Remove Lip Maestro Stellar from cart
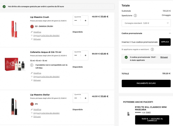173x126 pixels. point(37,116)
